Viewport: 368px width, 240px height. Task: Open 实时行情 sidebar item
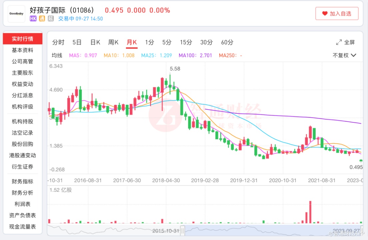click(x=23, y=39)
